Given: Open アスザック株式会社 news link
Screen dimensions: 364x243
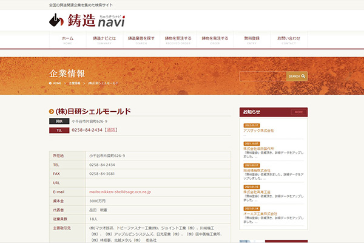Looking at the screenshot, I should 258,131.
